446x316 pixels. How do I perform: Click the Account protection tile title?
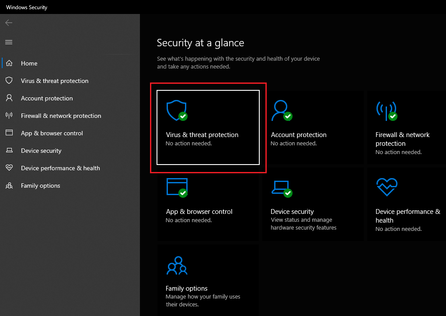299,135
